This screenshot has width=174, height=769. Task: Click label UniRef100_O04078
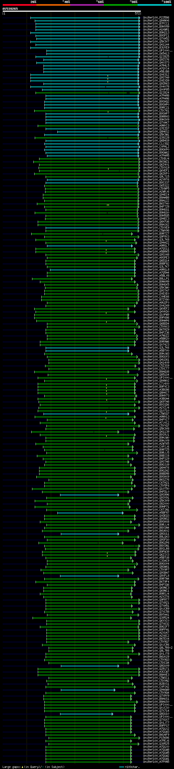click(156, 86)
